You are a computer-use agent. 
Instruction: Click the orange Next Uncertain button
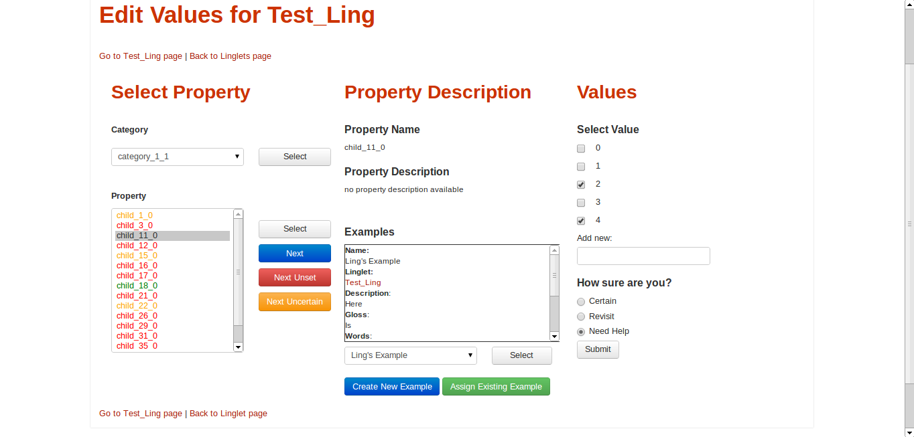[294, 302]
